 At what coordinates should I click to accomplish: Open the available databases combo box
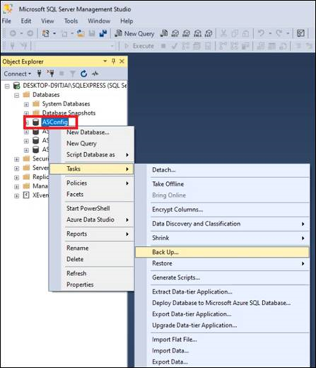coord(74,46)
